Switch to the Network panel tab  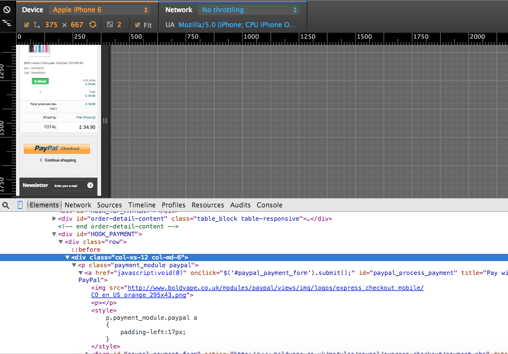point(78,205)
